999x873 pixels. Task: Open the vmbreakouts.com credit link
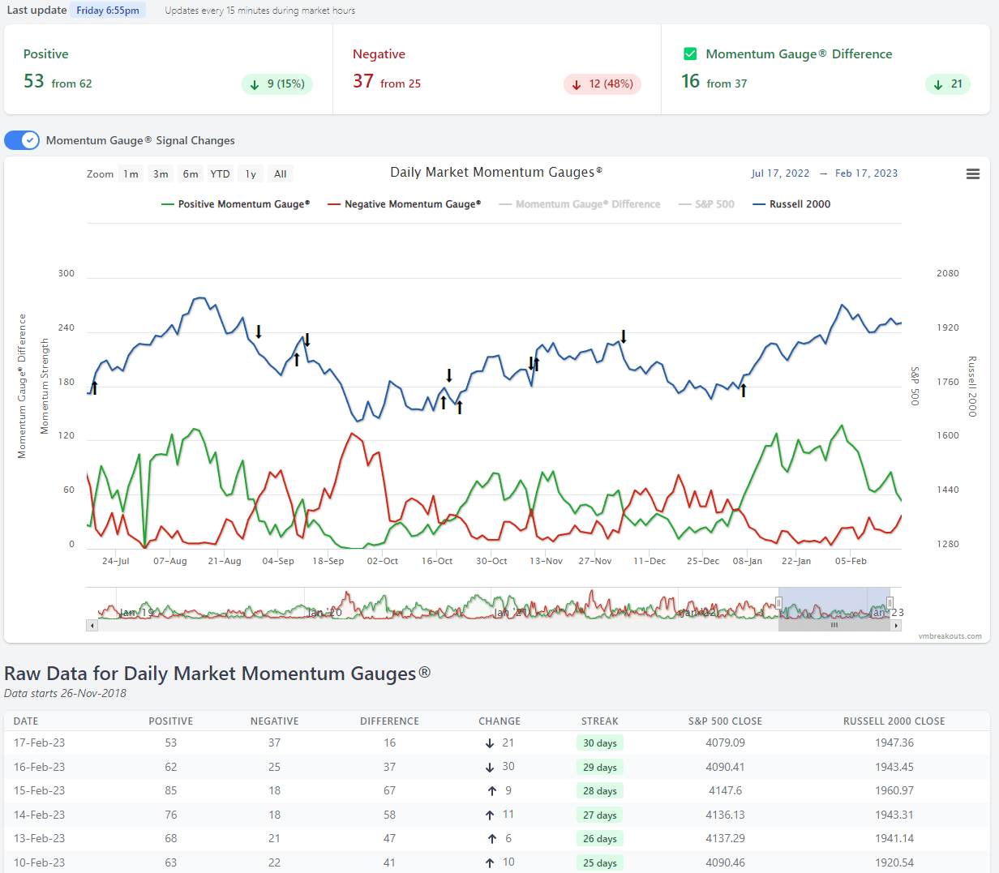[x=950, y=636]
